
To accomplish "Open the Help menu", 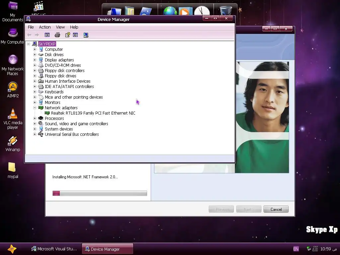I will (x=74, y=27).
